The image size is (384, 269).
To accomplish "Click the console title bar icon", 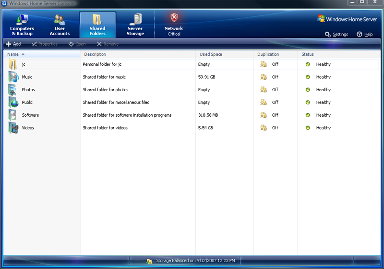I will tap(4, 3).
